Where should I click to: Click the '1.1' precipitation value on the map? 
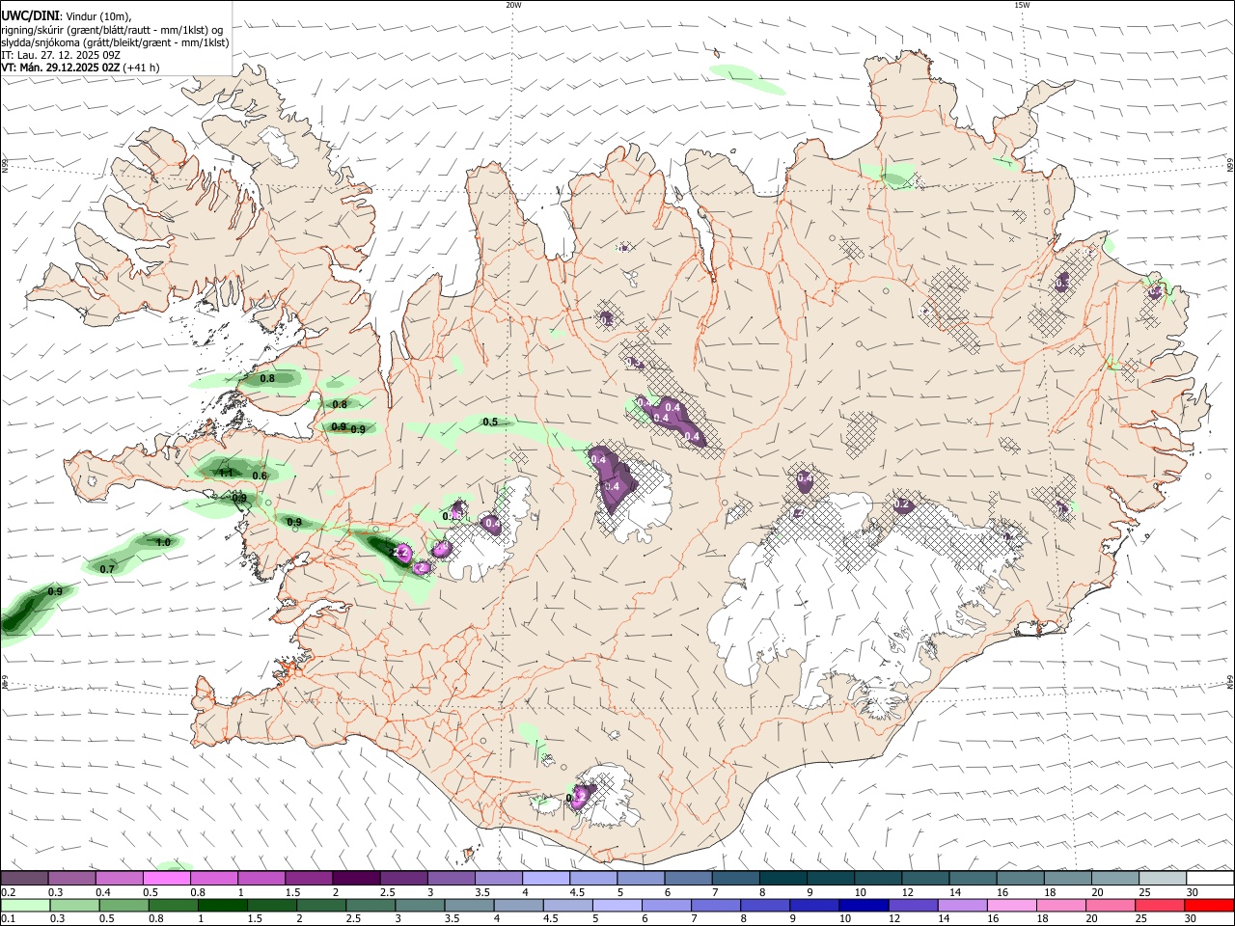pos(227,473)
